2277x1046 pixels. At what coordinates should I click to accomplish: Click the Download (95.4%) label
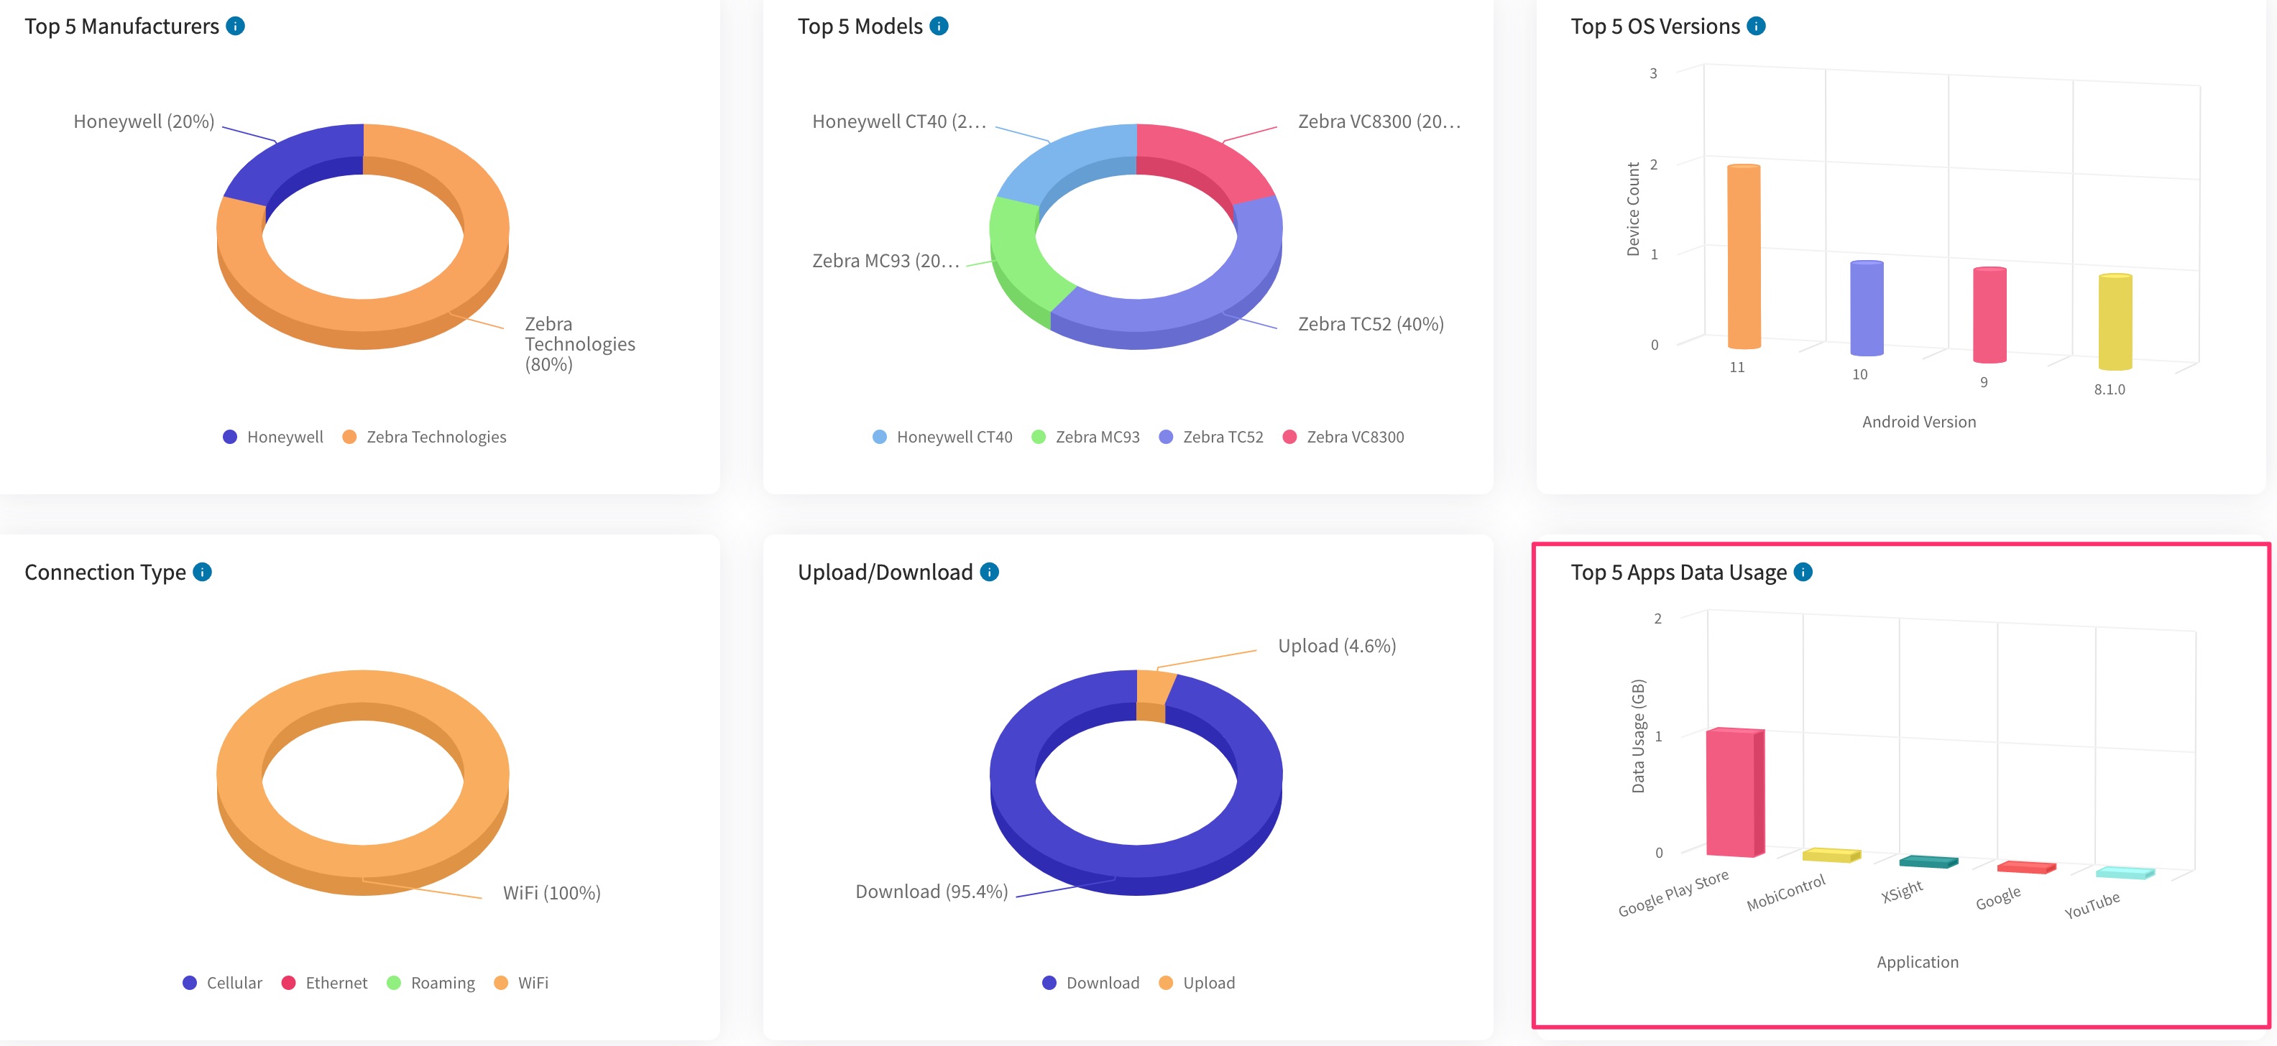[931, 892]
